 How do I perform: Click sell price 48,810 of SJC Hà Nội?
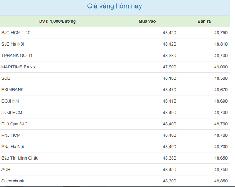(221, 44)
